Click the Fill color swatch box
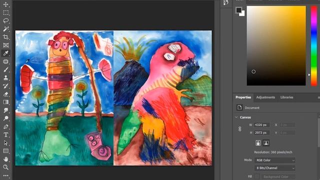The image size is (320, 180). click(256, 176)
